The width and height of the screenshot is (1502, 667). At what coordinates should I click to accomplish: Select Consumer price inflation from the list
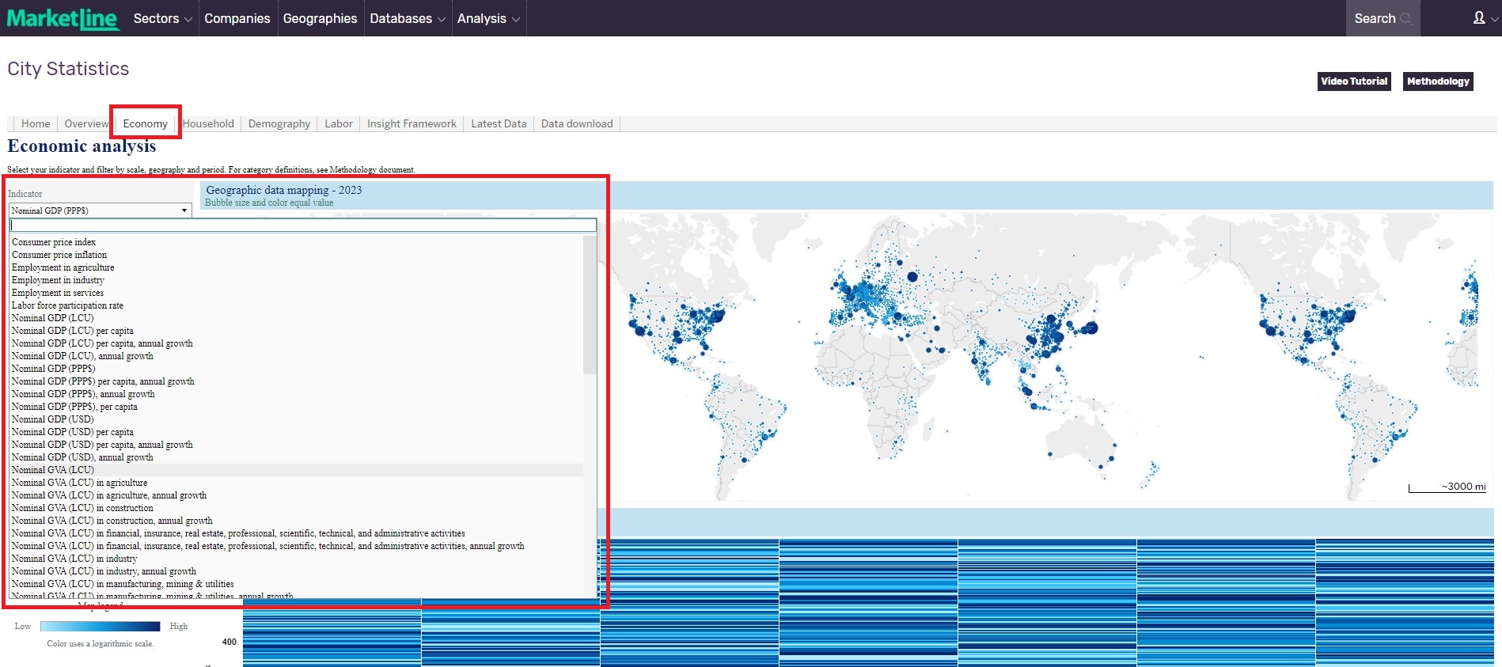tap(59, 255)
